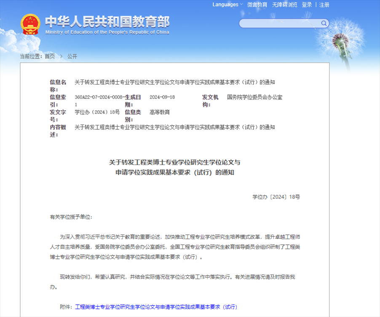The image size is (380, 317).
Task: Click the breadcrumb arrow separator
Action: pyautogui.click(x=61, y=56)
